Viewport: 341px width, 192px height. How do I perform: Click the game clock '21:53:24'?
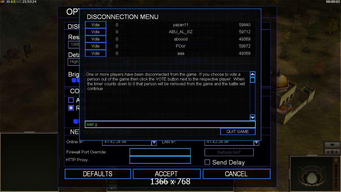tap(29, 2)
